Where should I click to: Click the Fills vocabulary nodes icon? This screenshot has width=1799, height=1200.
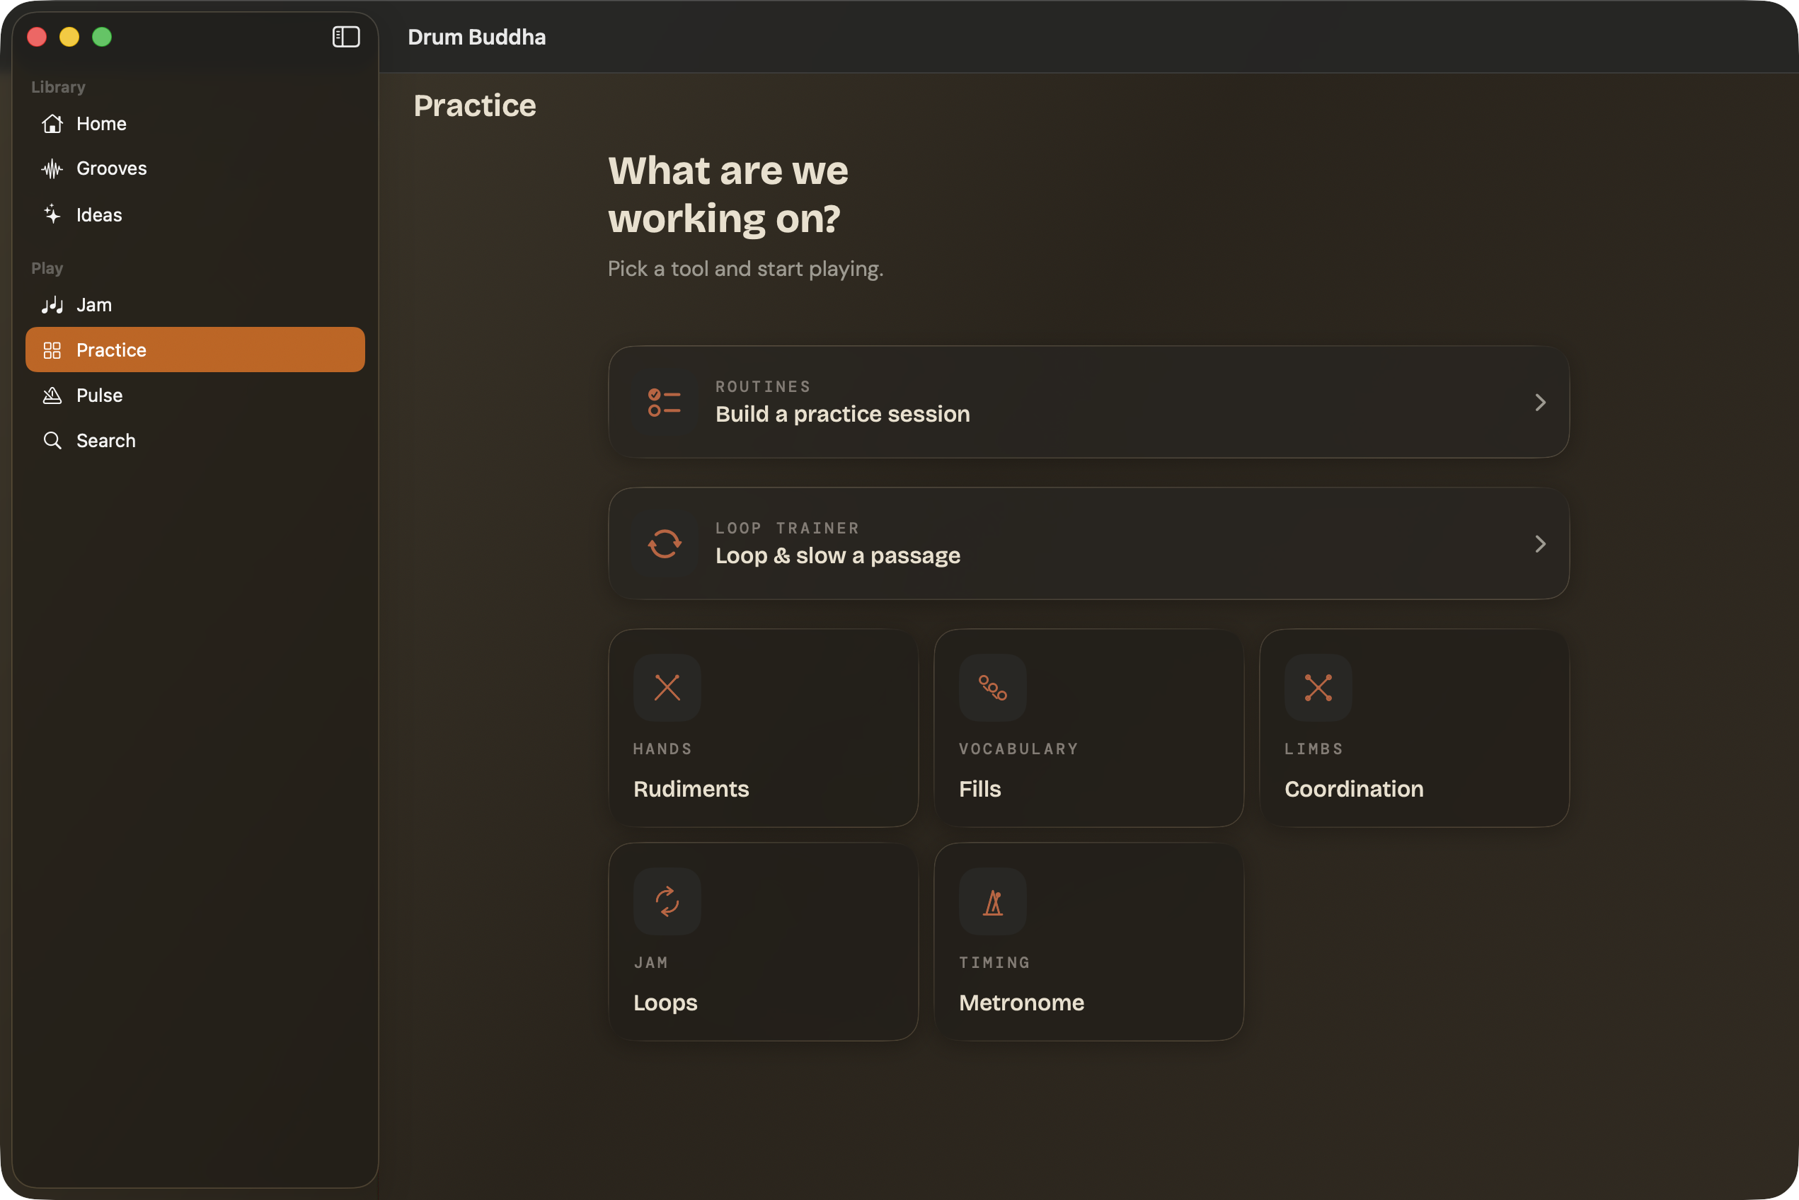(992, 687)
